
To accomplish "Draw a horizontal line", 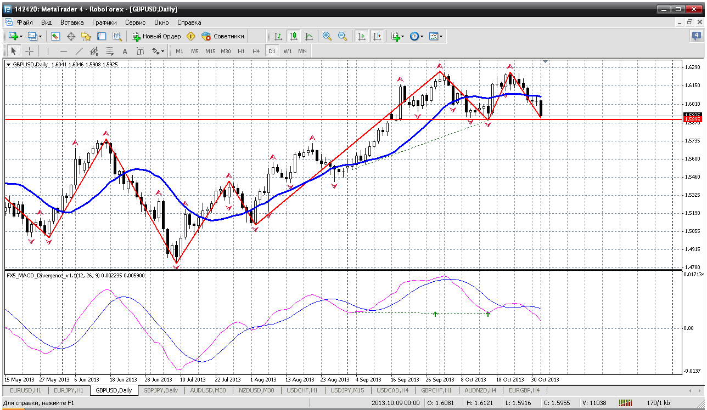I will (63, 51).
